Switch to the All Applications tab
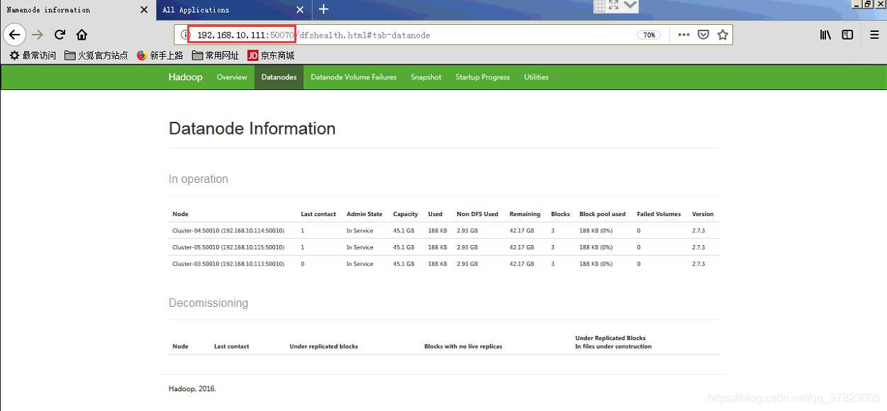The width and height of the screenshot is (887, 411). (x=233, y=10)
